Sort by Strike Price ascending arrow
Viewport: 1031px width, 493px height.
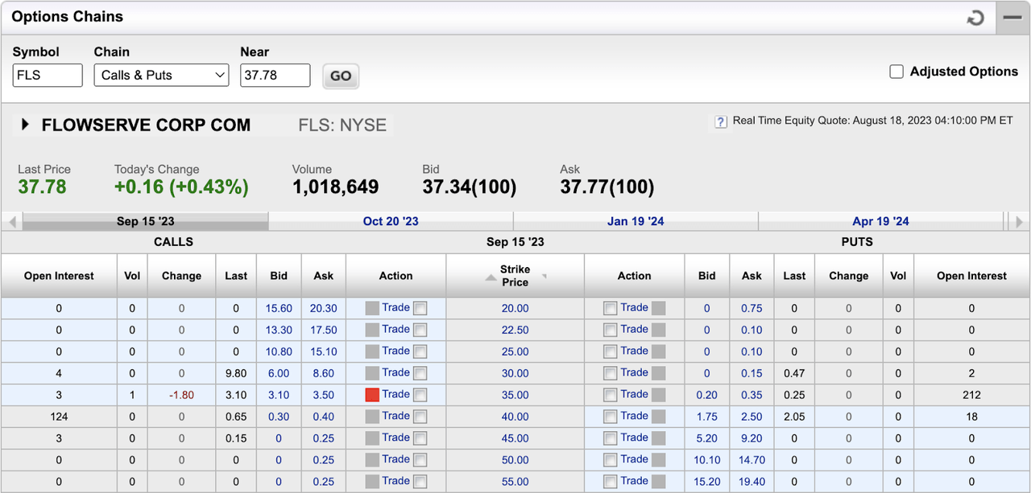490,277
